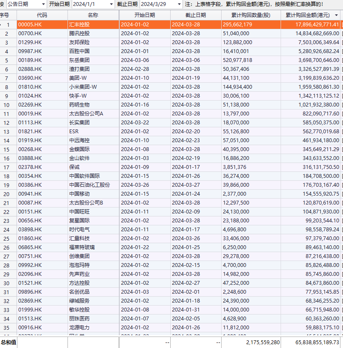Viewport: 343px width, 348px height.
Task: Select stock code 00005.HK
Action: click(x=42, y=25)
